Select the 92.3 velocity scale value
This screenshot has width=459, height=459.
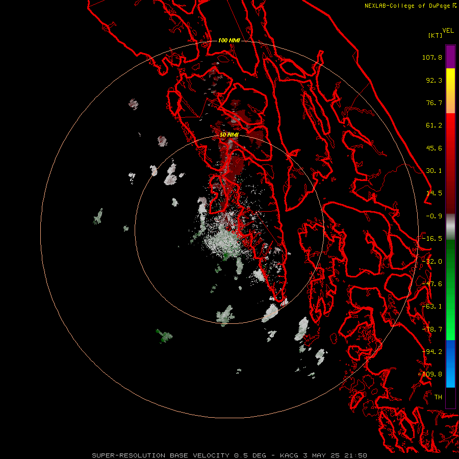tap(434, 80)
